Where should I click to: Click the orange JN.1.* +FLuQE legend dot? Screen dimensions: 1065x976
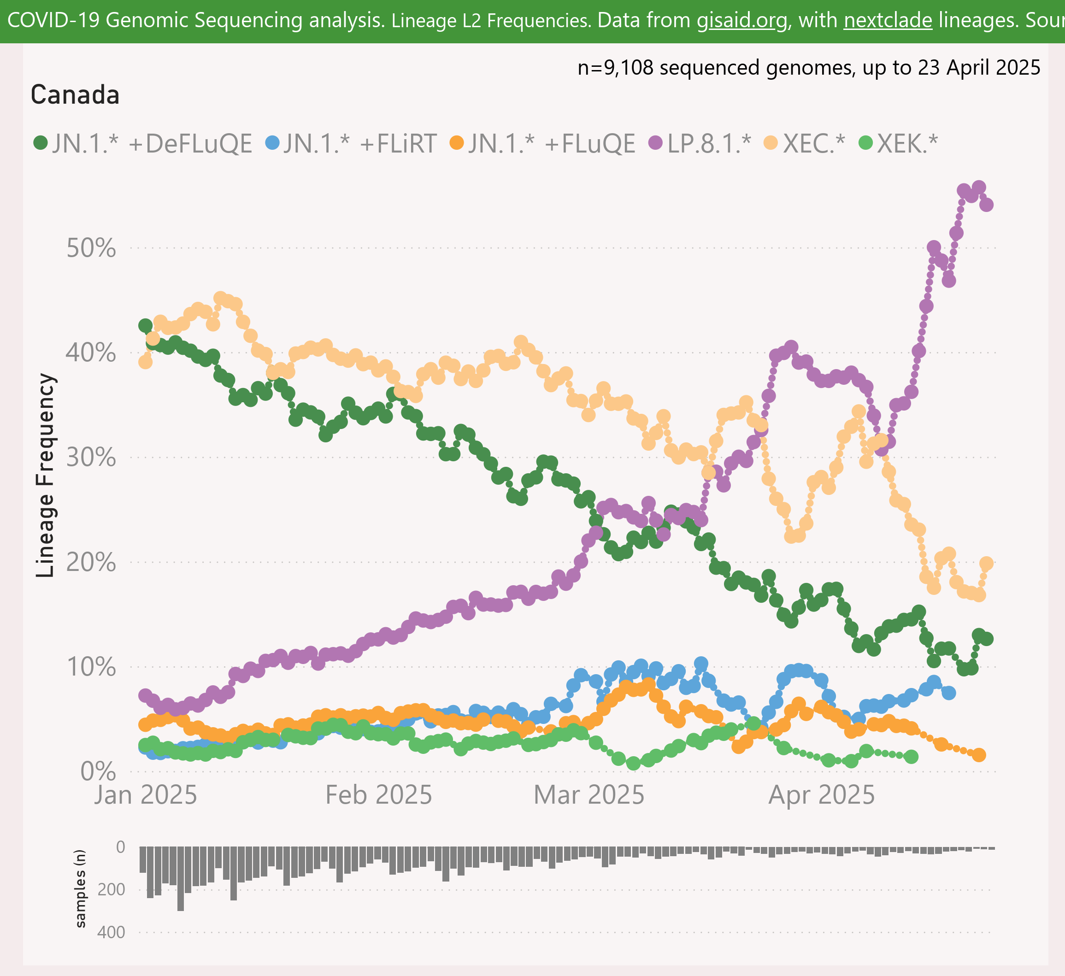click(456, 142)
